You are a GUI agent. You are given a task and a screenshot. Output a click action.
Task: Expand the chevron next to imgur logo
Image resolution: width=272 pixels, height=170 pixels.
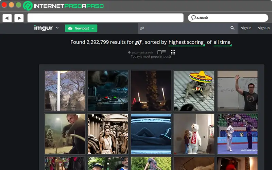57,28
